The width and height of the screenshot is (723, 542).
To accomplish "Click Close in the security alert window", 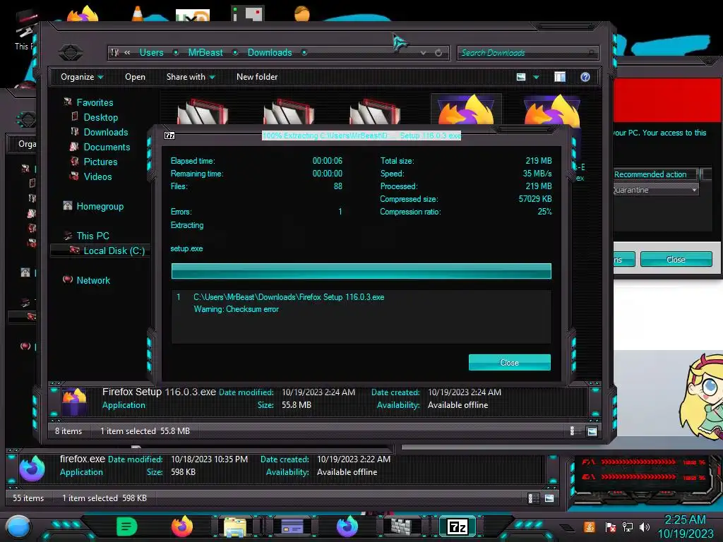I will pos(676,260).
